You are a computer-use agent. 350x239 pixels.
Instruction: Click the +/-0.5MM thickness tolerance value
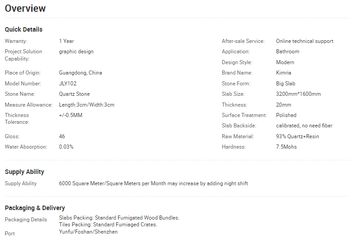tap(71, 115)
